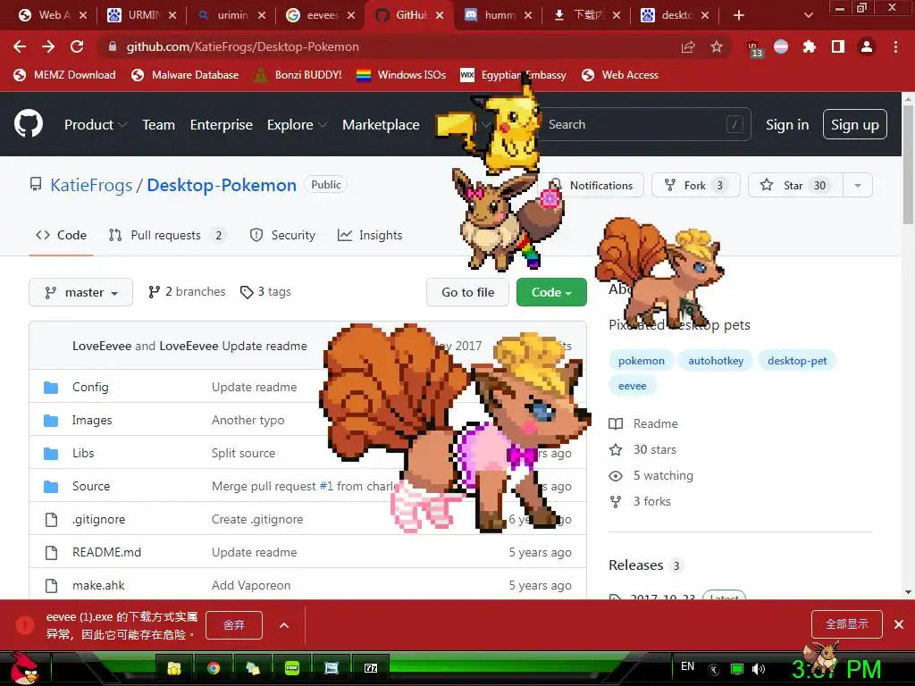Open the master branch dropdown
915x686 pixels.
click(80, 292)
